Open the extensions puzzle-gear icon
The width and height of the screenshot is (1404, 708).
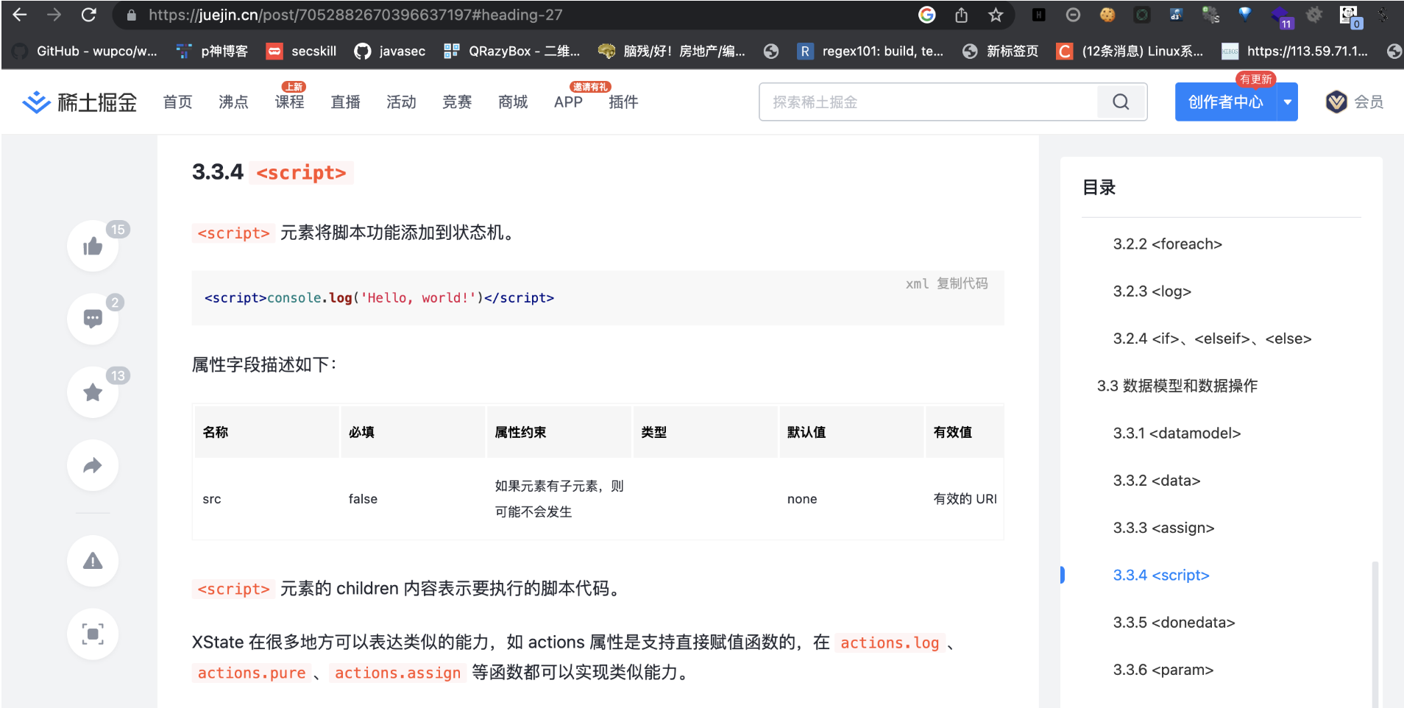pos(1314,15)
